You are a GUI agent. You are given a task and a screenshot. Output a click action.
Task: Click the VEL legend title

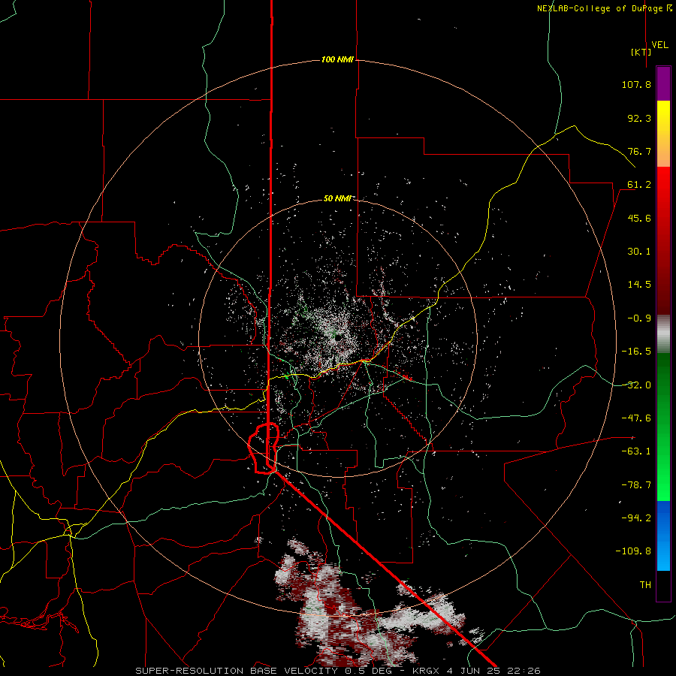[659, 45]
